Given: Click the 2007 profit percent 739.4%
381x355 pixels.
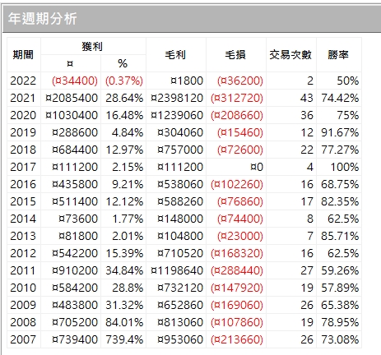Looking at the screenshot, I should click(x=124, y=339).
